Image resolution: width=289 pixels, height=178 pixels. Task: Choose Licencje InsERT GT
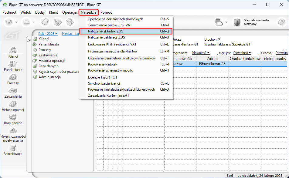[x=126, y=77]
